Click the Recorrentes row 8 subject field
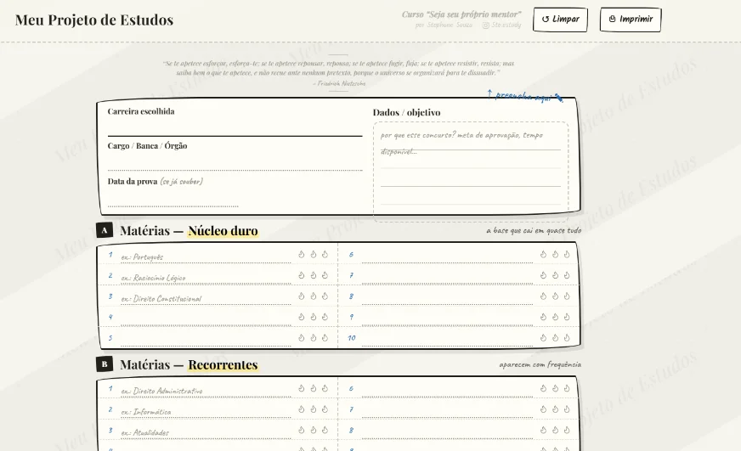This screenshot has height=451, width=741. click(x=447, y=432)
